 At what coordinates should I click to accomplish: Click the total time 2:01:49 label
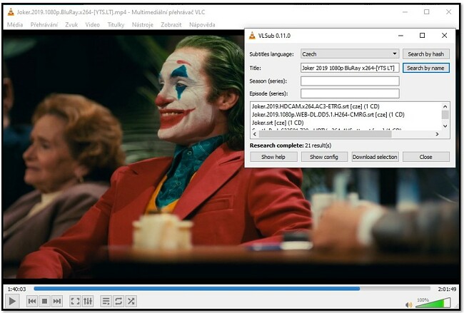pos(447,289)
